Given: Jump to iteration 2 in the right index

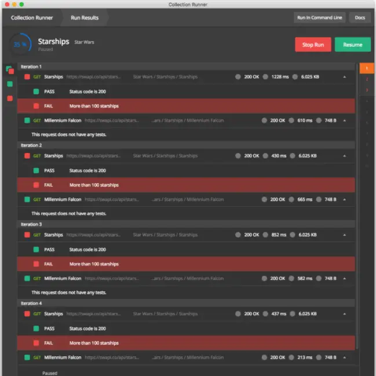Looking at the screenshot, I should point(366,79).
